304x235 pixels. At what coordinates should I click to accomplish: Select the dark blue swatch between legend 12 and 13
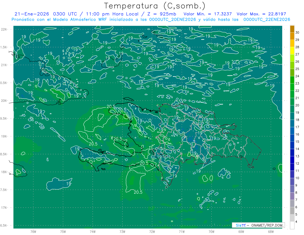click(x=292, y=160)
